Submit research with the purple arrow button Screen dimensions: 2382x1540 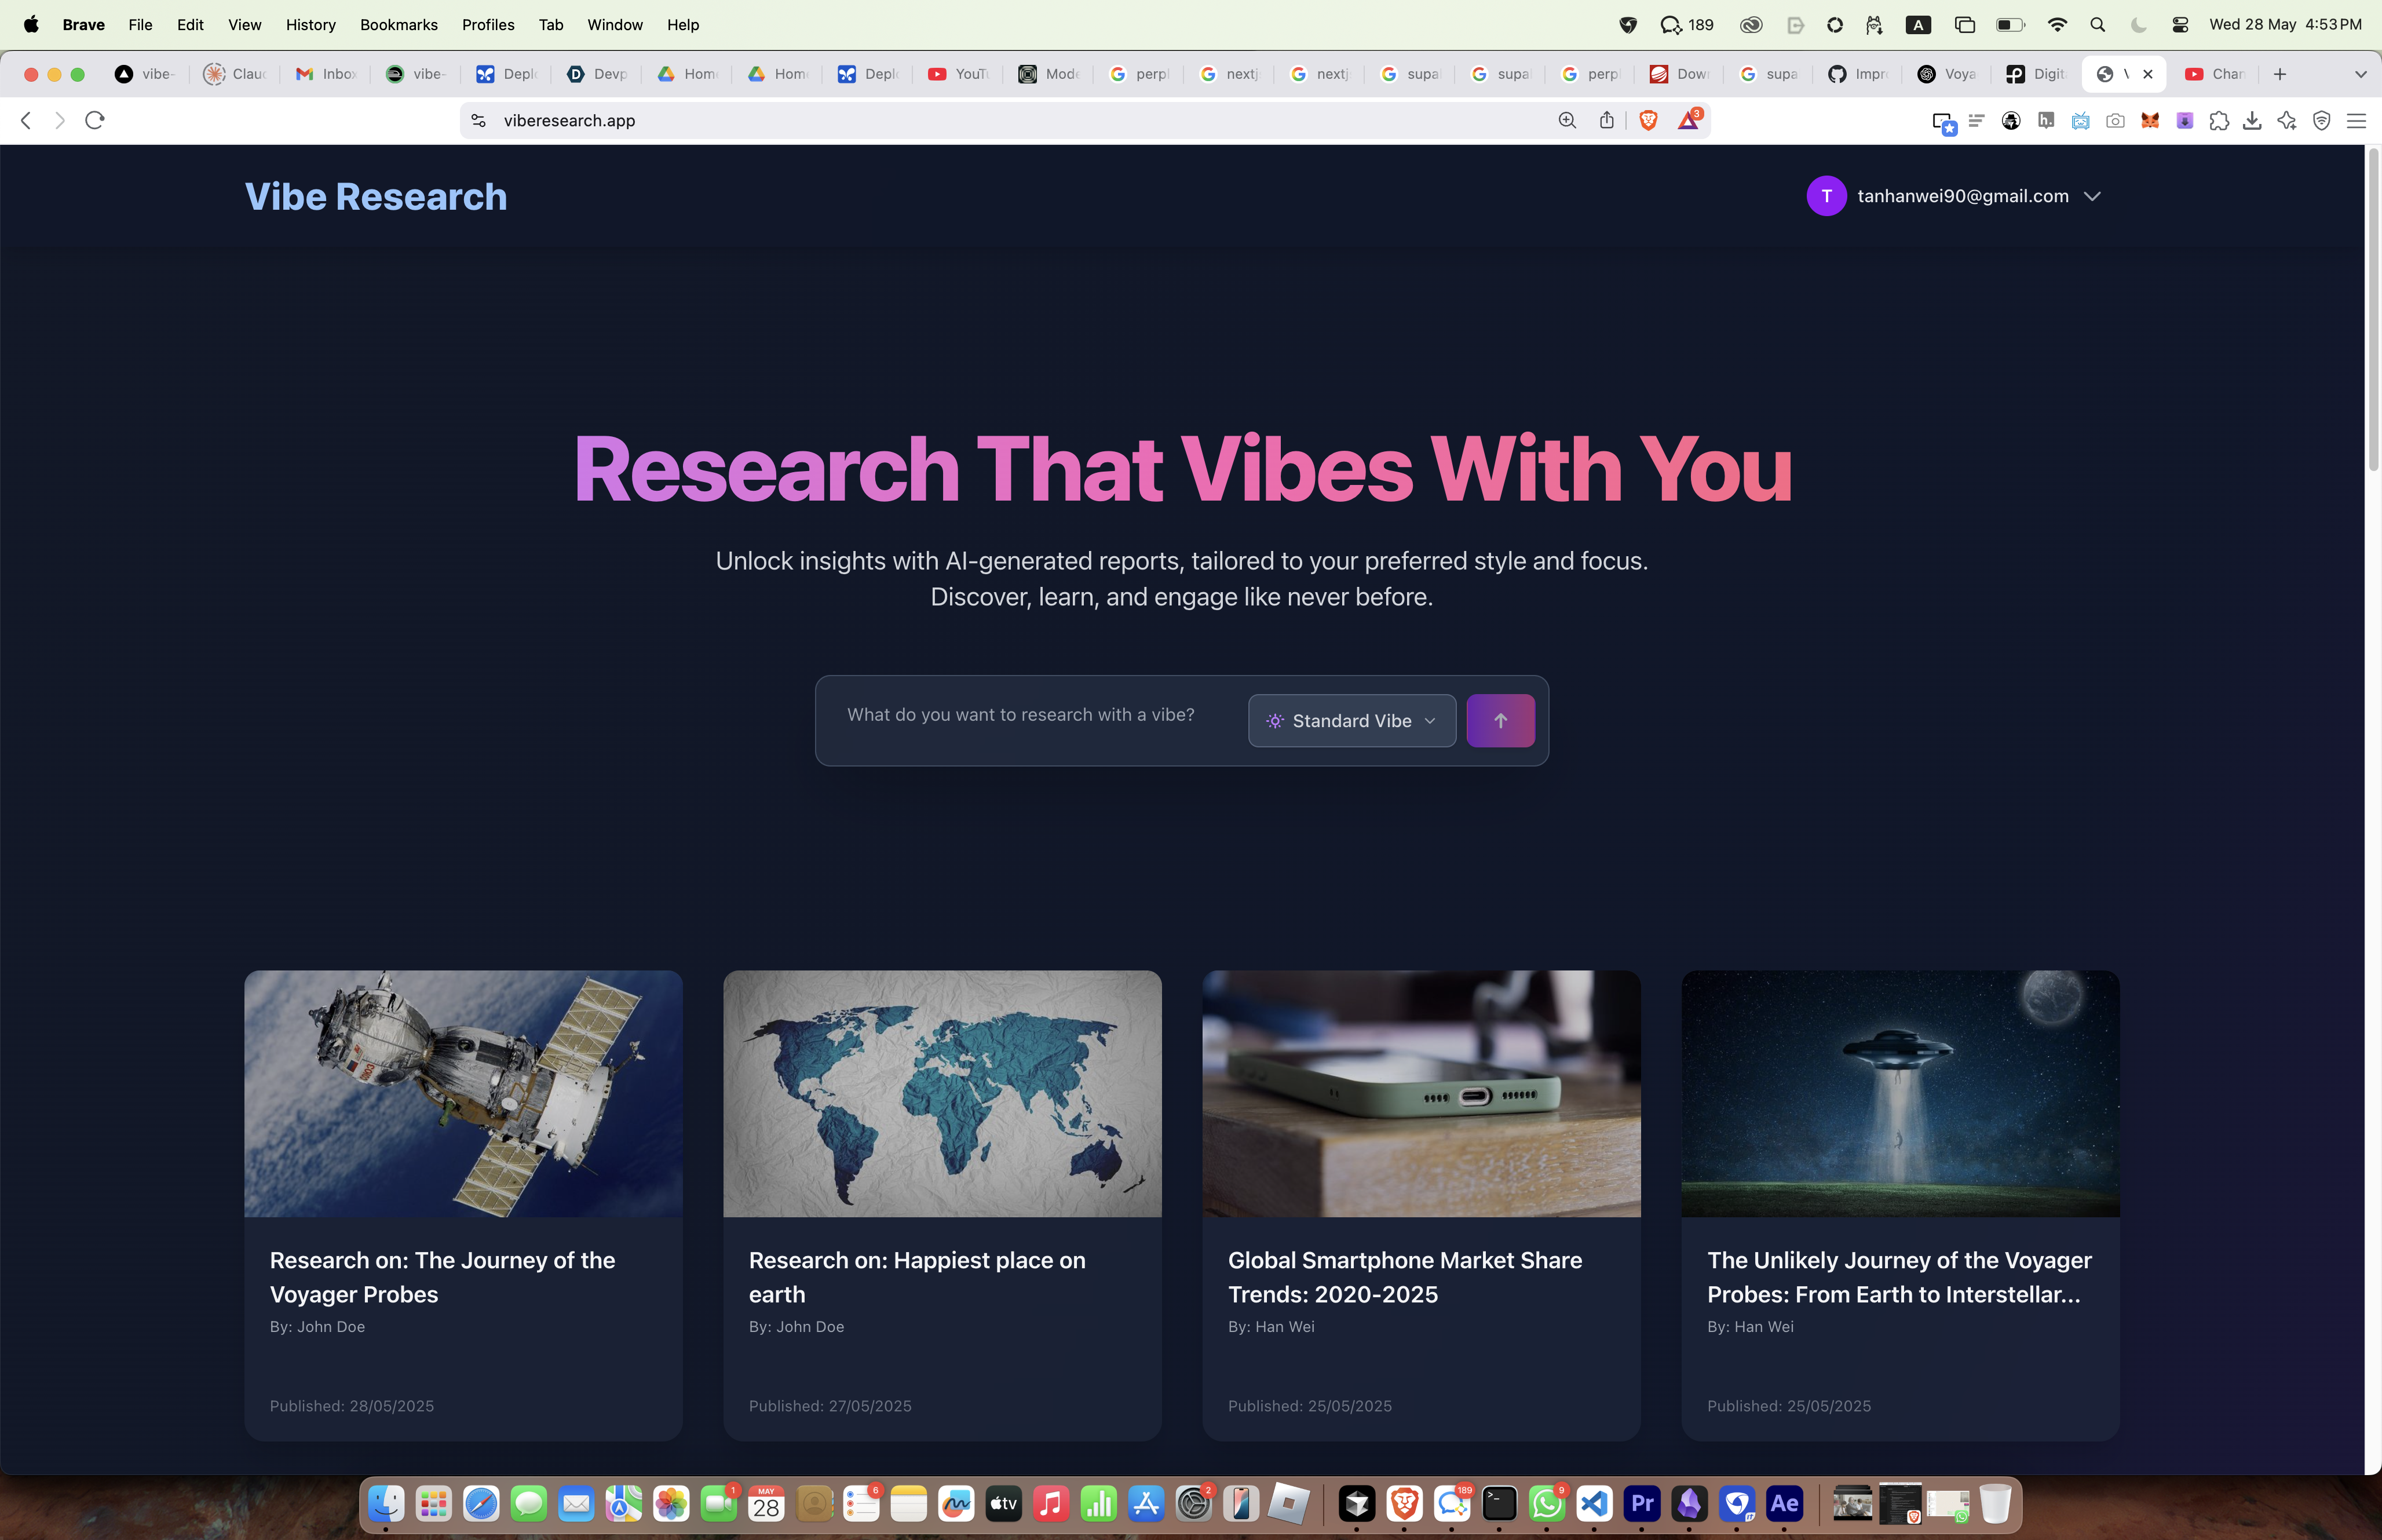point(1499,720)
